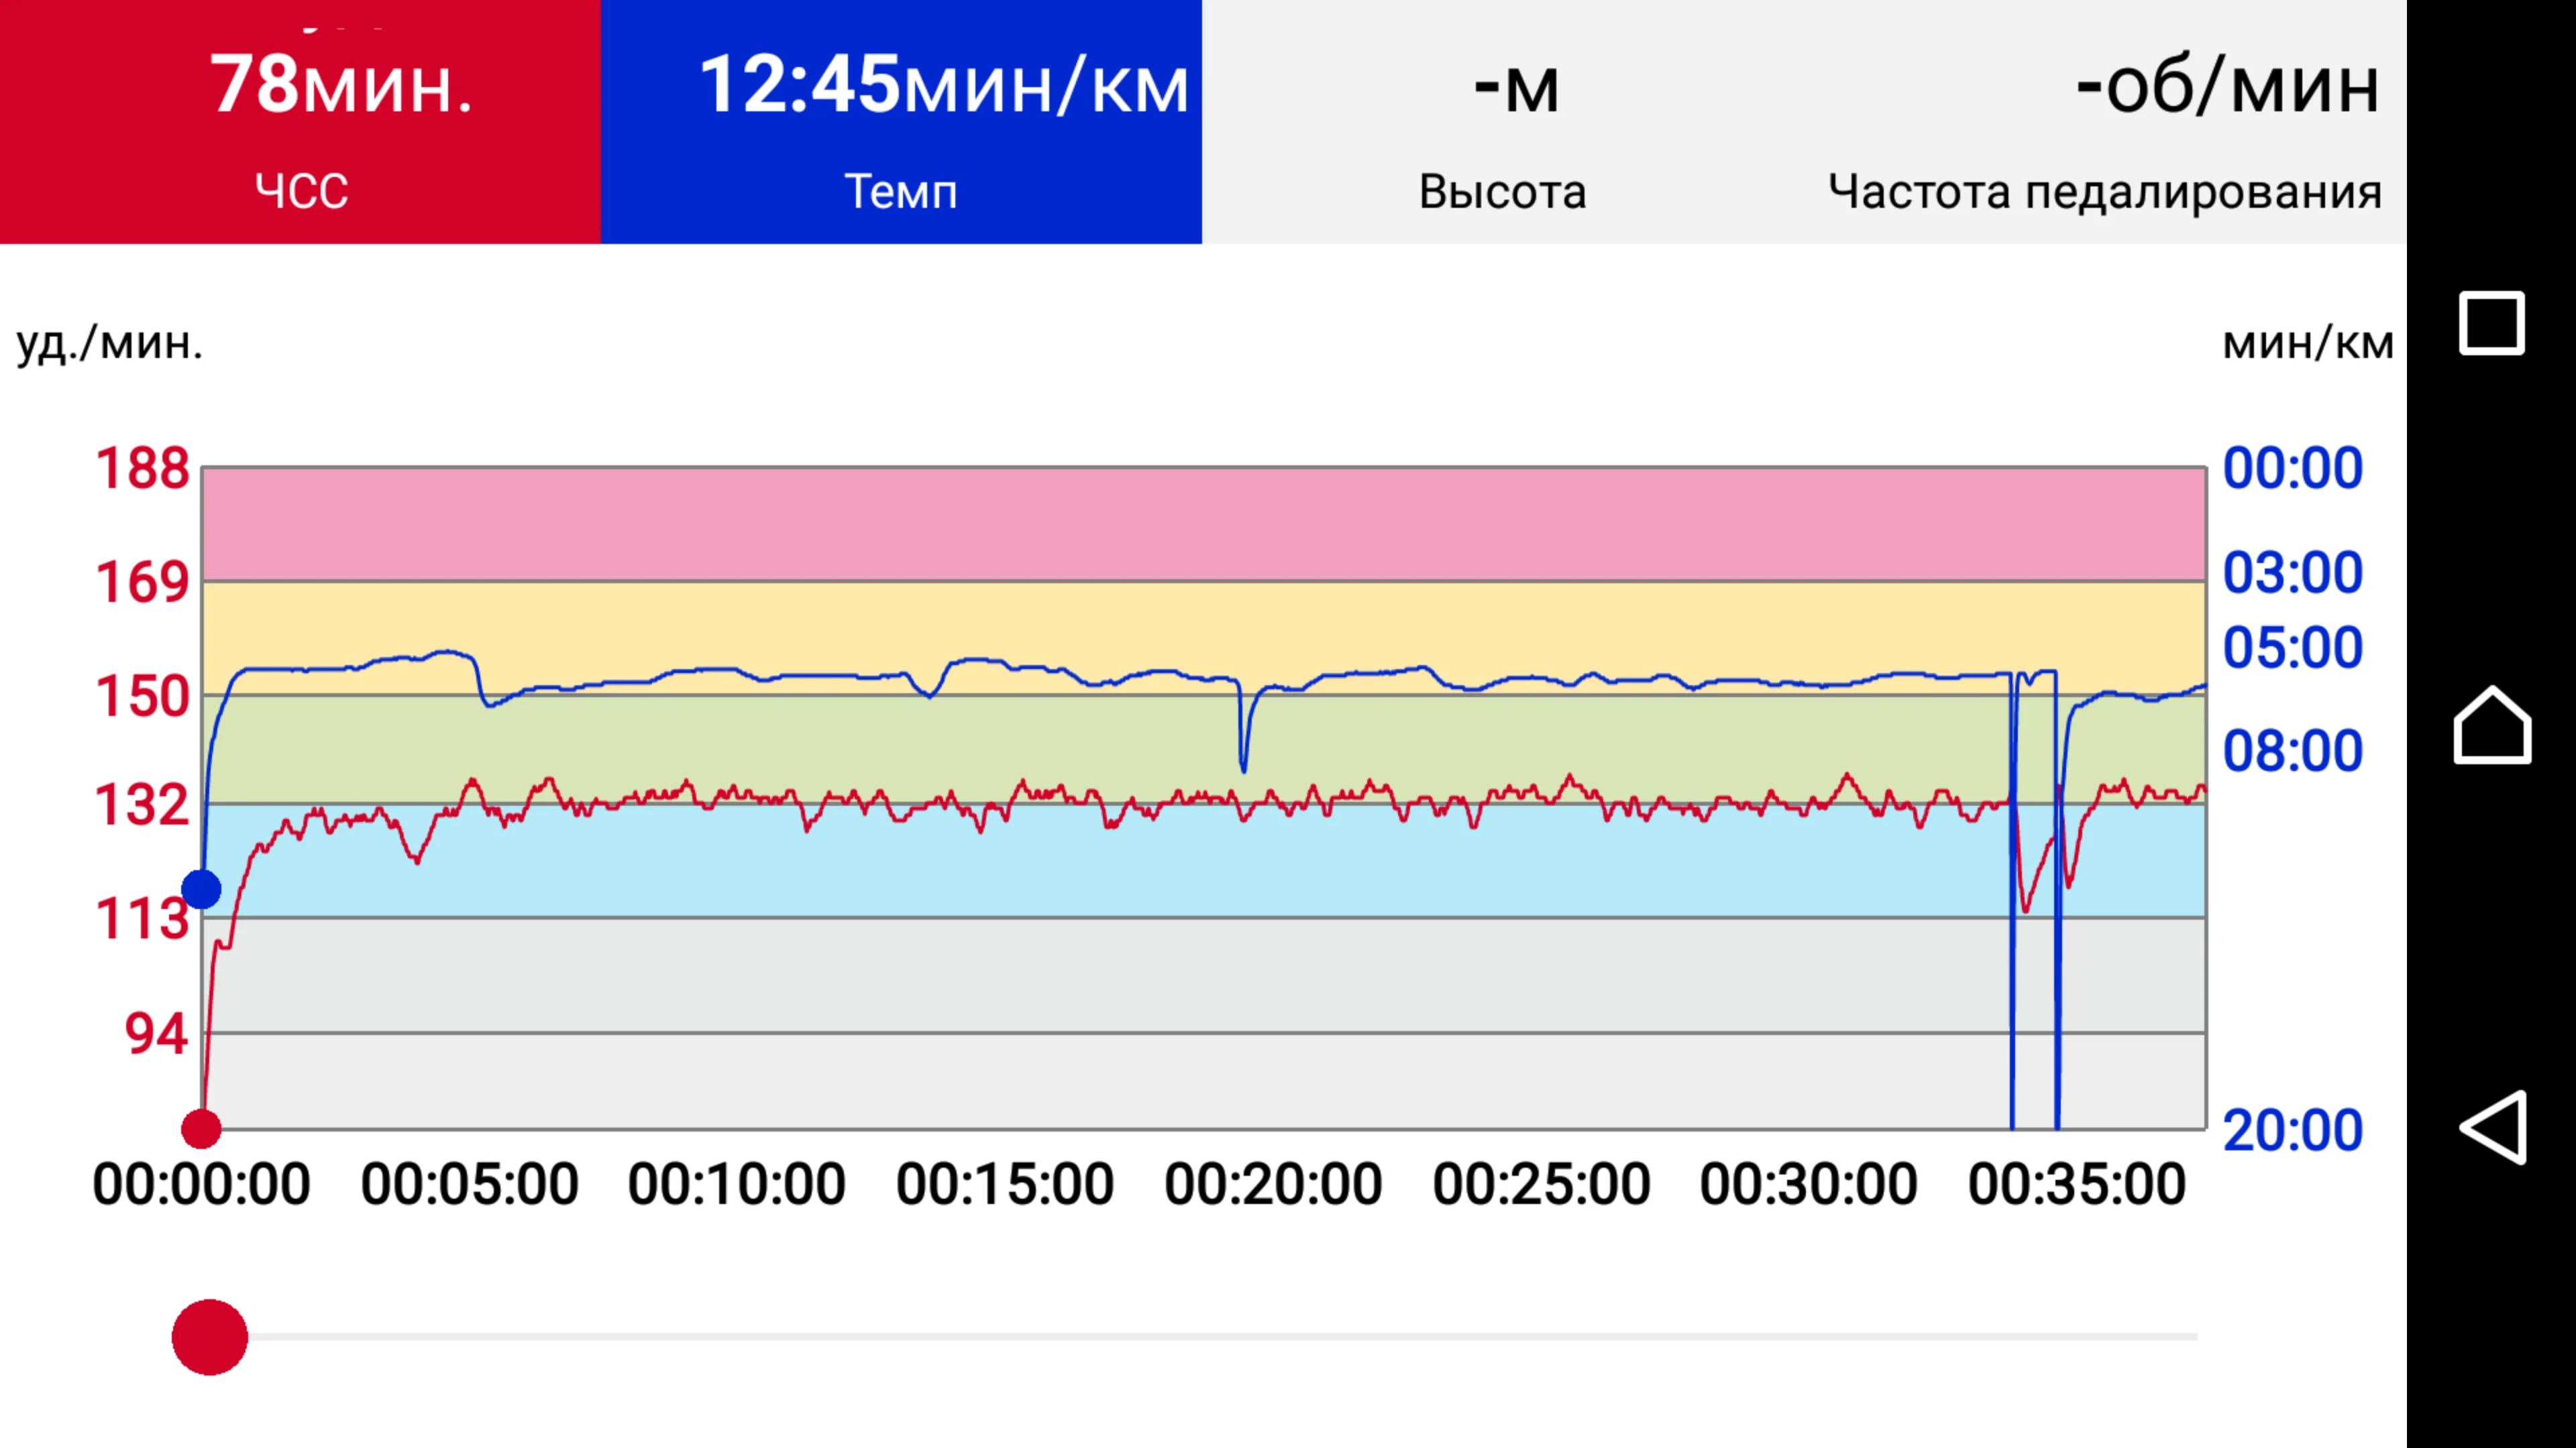2576x1448 pixels.
Task: Open recent apps with square button
Action: (x=2491, y=322)
